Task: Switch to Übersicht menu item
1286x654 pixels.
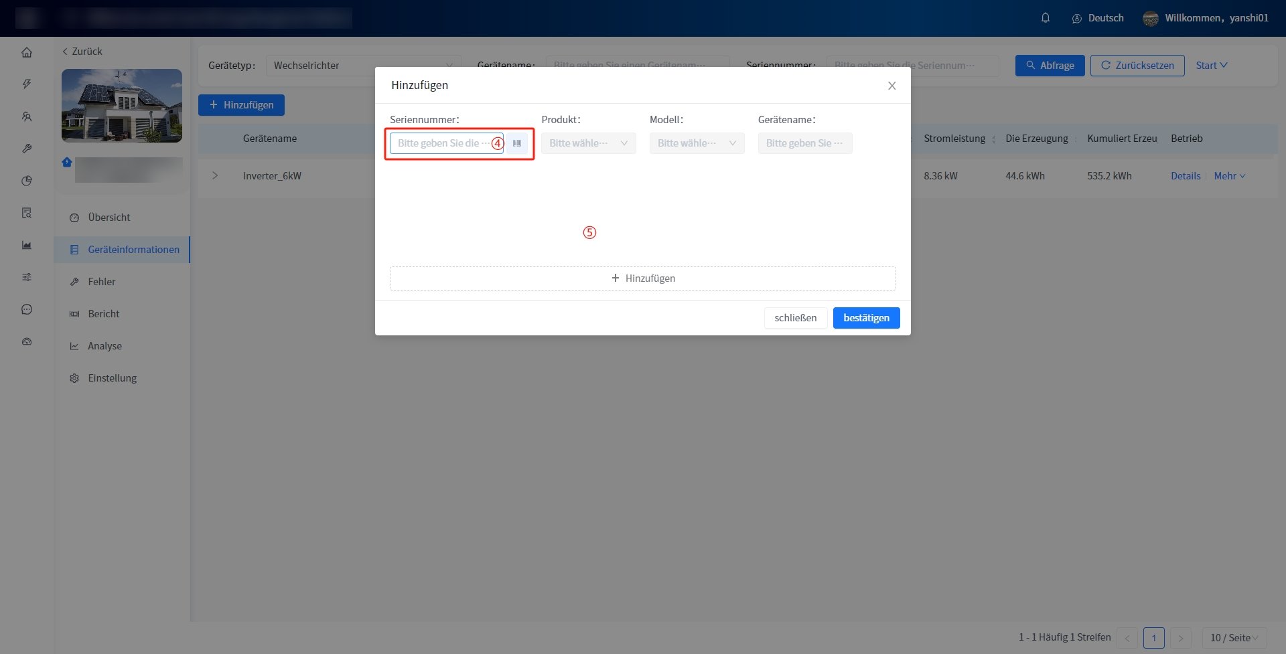Action: coord(109,218)
